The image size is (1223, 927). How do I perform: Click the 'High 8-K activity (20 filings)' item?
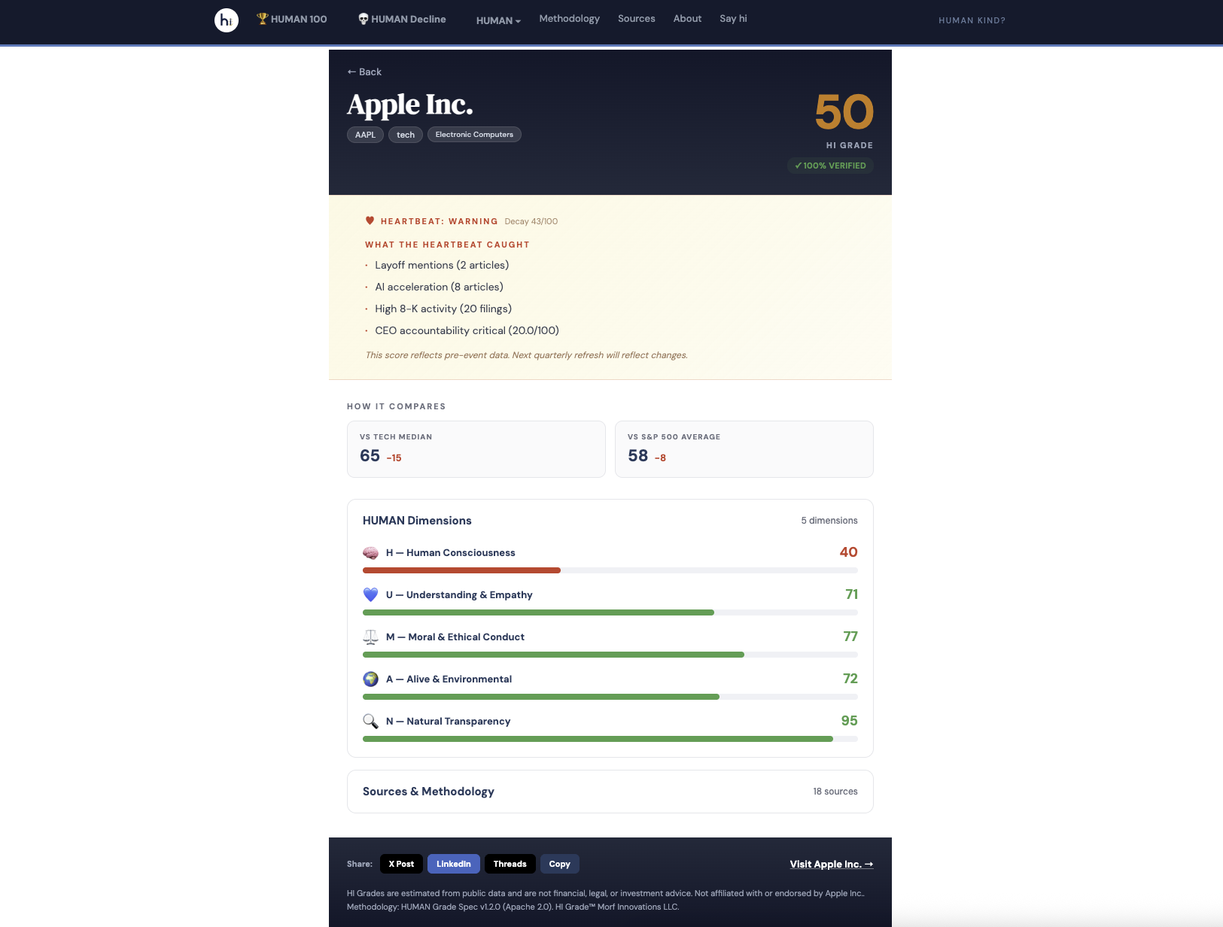point(443,309)
